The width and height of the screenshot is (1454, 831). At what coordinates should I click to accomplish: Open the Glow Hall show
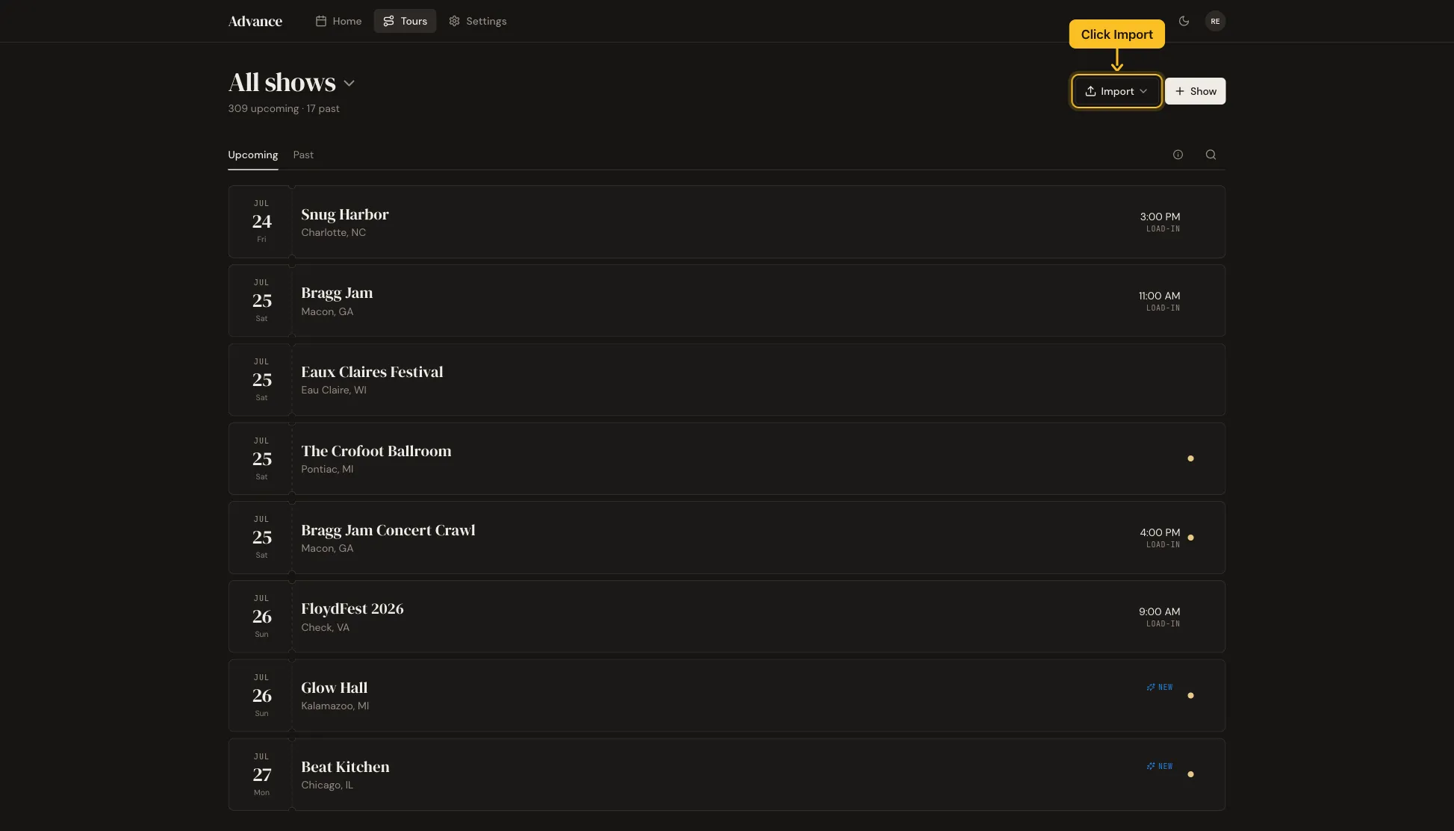[x=727, y=696]
